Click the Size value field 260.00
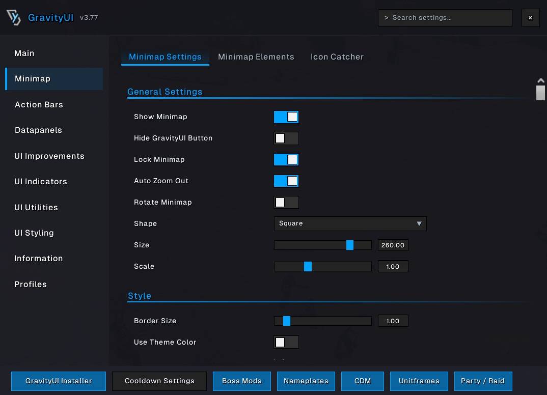The image size is (547, 395). pyautogui.click(x=393, y=245)
